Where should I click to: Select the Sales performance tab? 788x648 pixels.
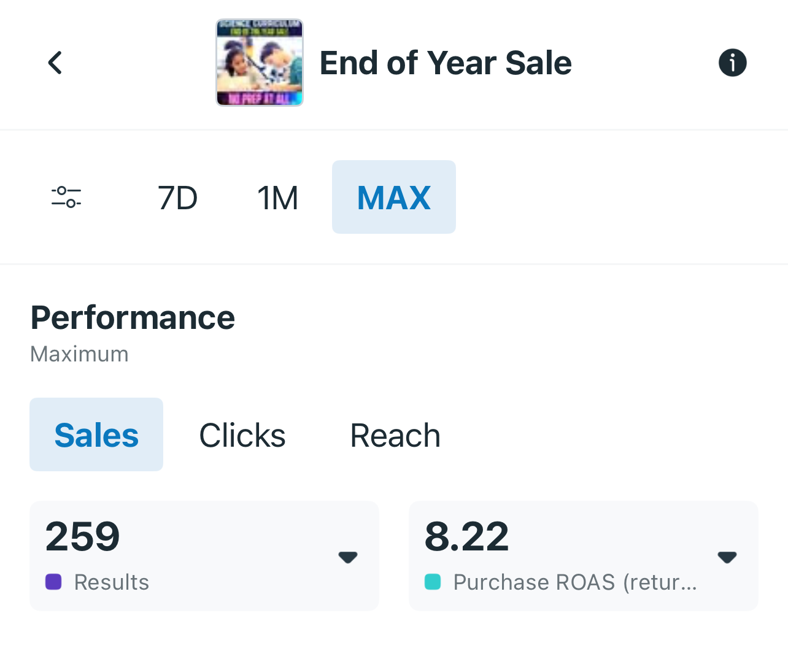tap(96, 435)
